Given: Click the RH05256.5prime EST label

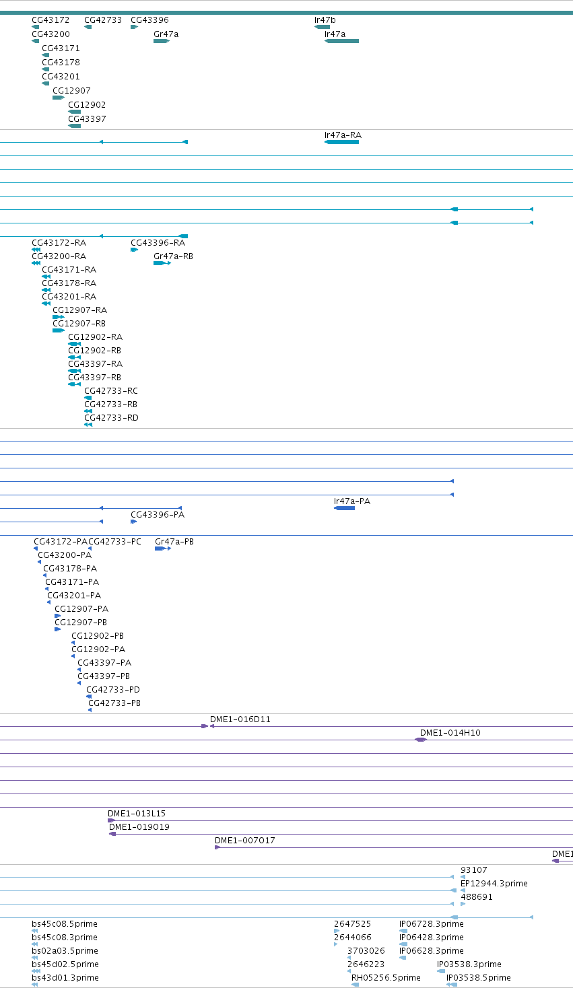Looking at the screenshot, I should 386,978.
